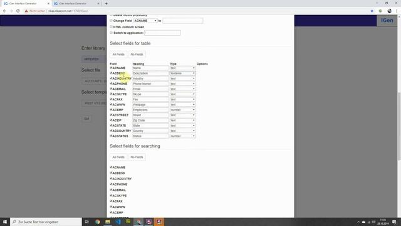This screenshot has width=401, height=226.
Task: Open a new browser tab with the plus icon
Action: coord(106,4)
